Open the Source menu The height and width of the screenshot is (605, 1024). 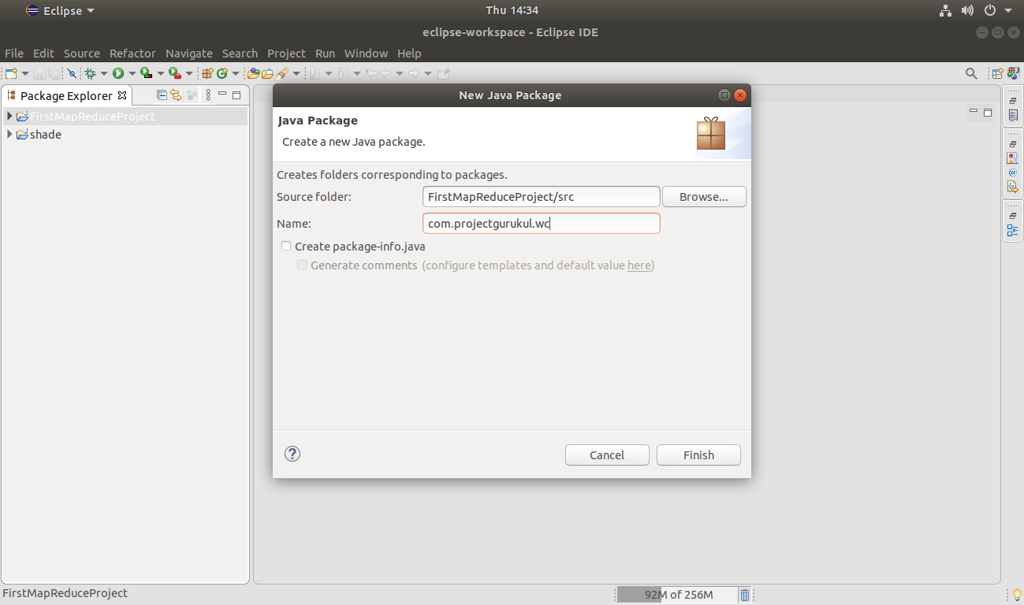[x=82, y=54]
